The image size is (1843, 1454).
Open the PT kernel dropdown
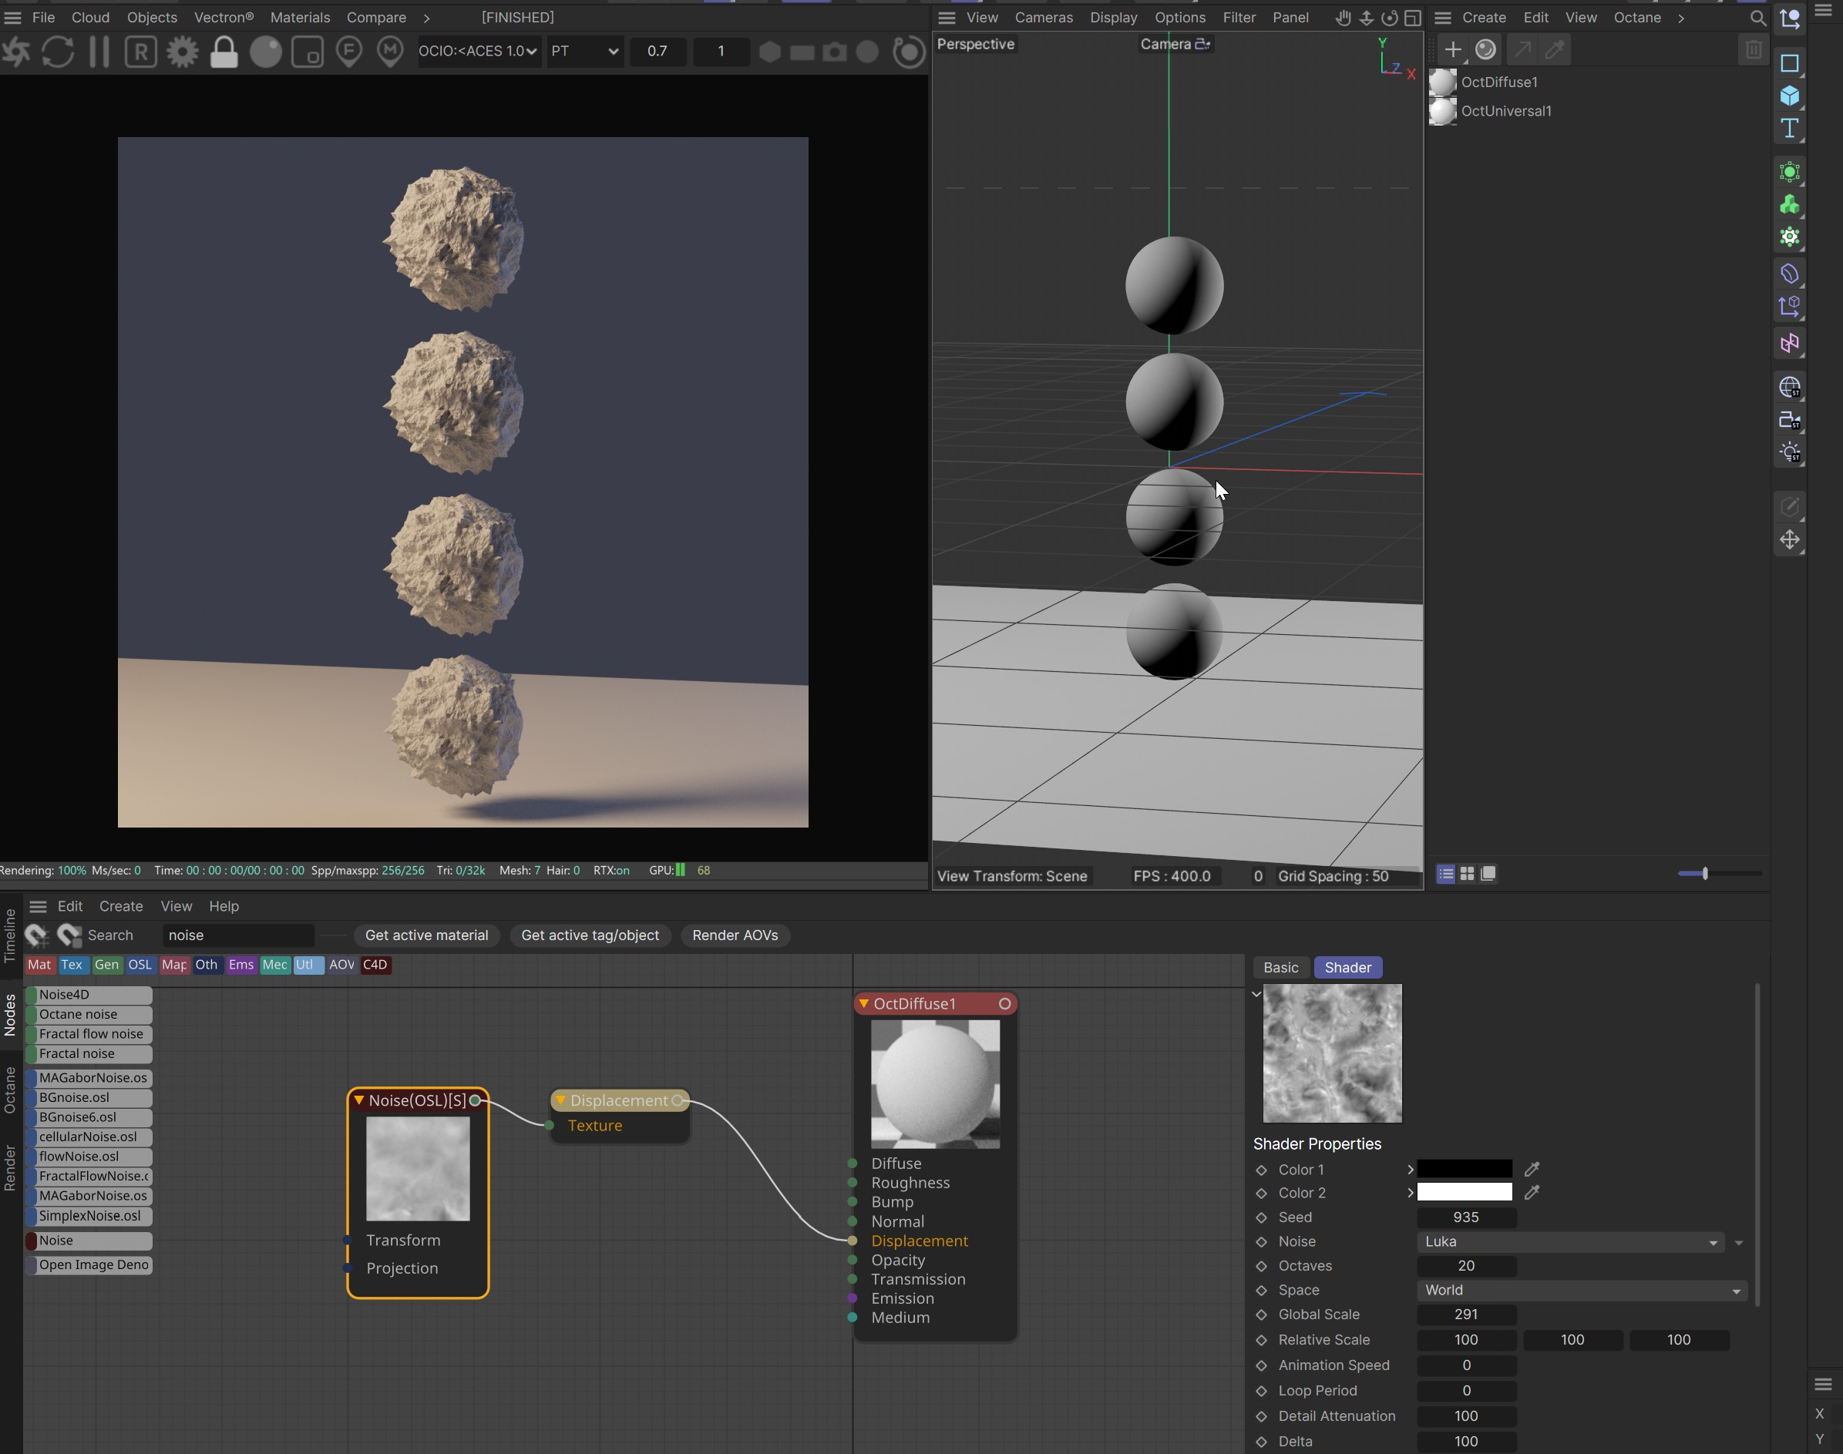click(584, 51)
